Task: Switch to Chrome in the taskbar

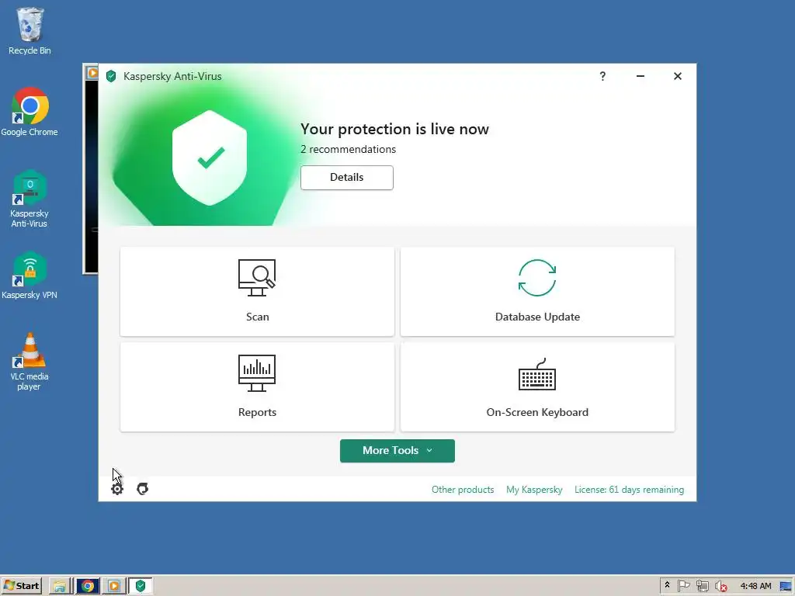Action: pos(87,586)
